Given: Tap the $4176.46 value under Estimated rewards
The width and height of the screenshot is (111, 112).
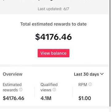Looking at the screenshot, I should tap(14, 98).
